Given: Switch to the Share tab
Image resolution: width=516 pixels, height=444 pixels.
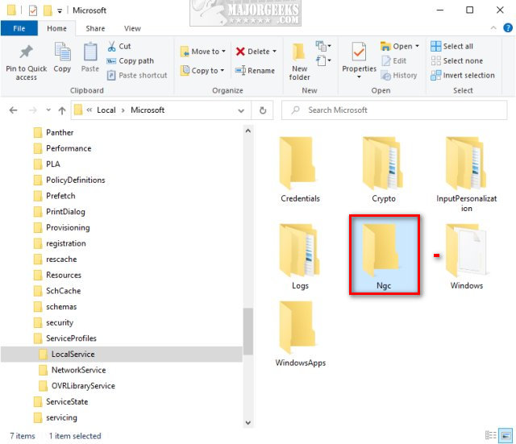Looking at the screenshot, I should (x=95, y=29).
